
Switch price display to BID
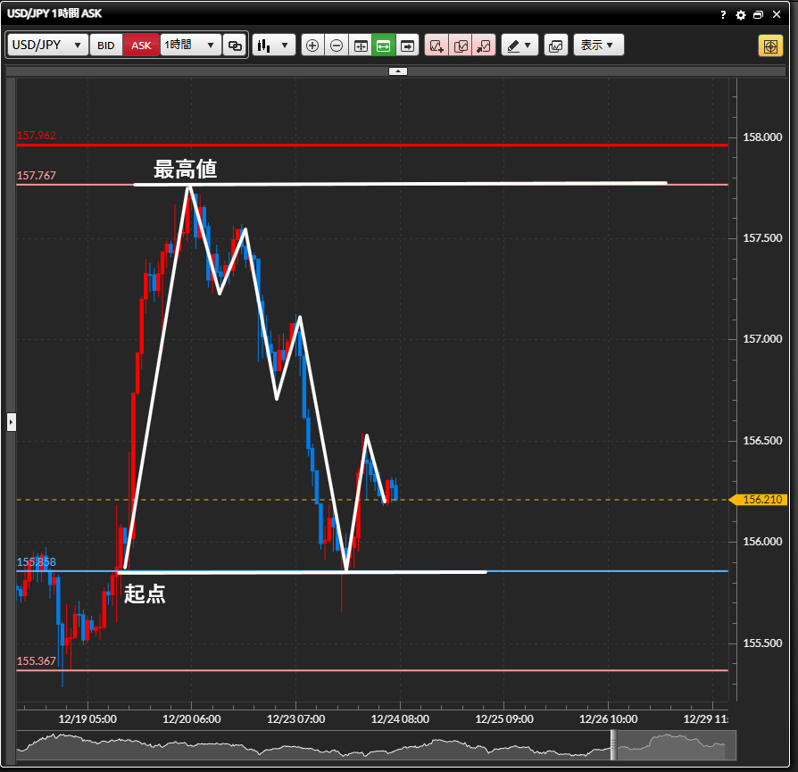(106, 46)
